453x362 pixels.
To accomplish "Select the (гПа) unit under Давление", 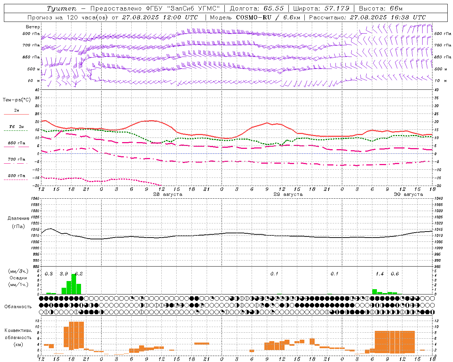I will 18,226.
